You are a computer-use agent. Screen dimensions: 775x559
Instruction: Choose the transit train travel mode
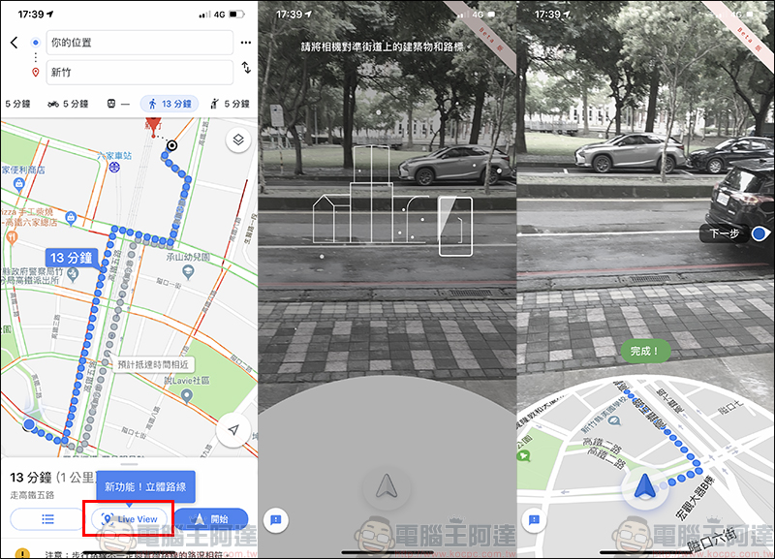pos(118,104)
